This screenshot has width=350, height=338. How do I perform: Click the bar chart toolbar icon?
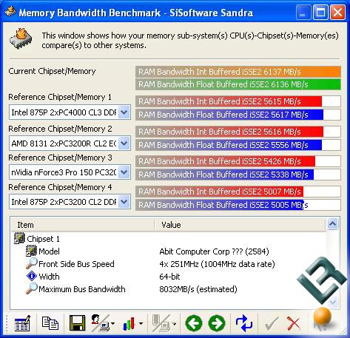(x=129, y=323)
